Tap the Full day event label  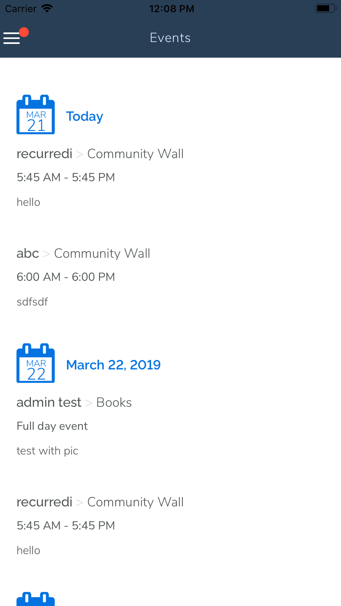(52, 426)
